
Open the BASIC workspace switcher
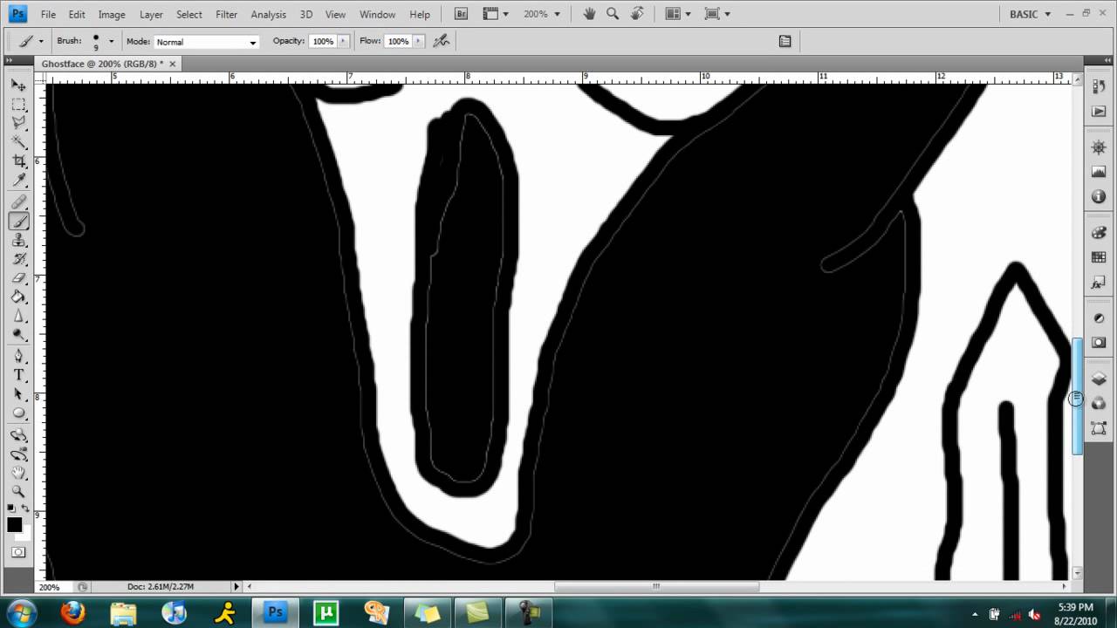(x=1030, y=14)
